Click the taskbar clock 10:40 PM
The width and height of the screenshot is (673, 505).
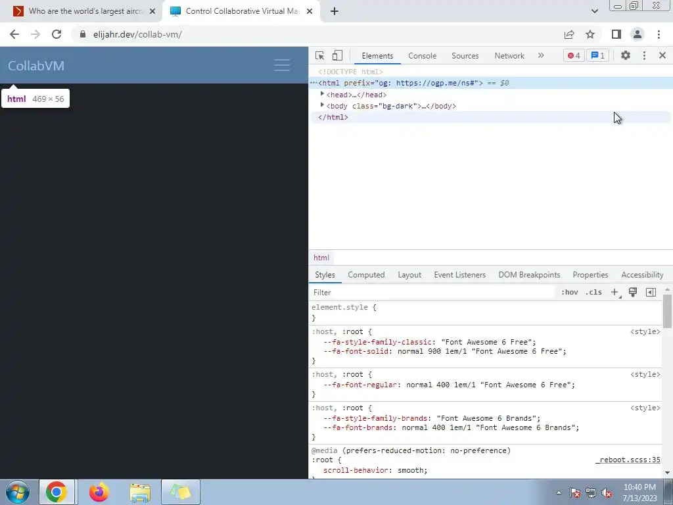[639, 487]
